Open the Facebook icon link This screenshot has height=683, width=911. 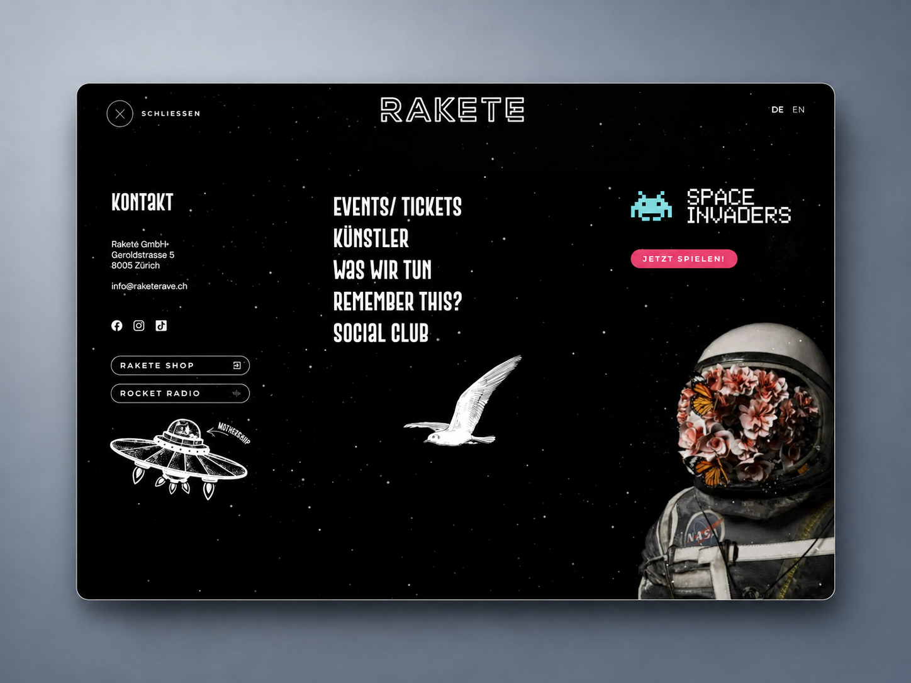coord(117,325)
